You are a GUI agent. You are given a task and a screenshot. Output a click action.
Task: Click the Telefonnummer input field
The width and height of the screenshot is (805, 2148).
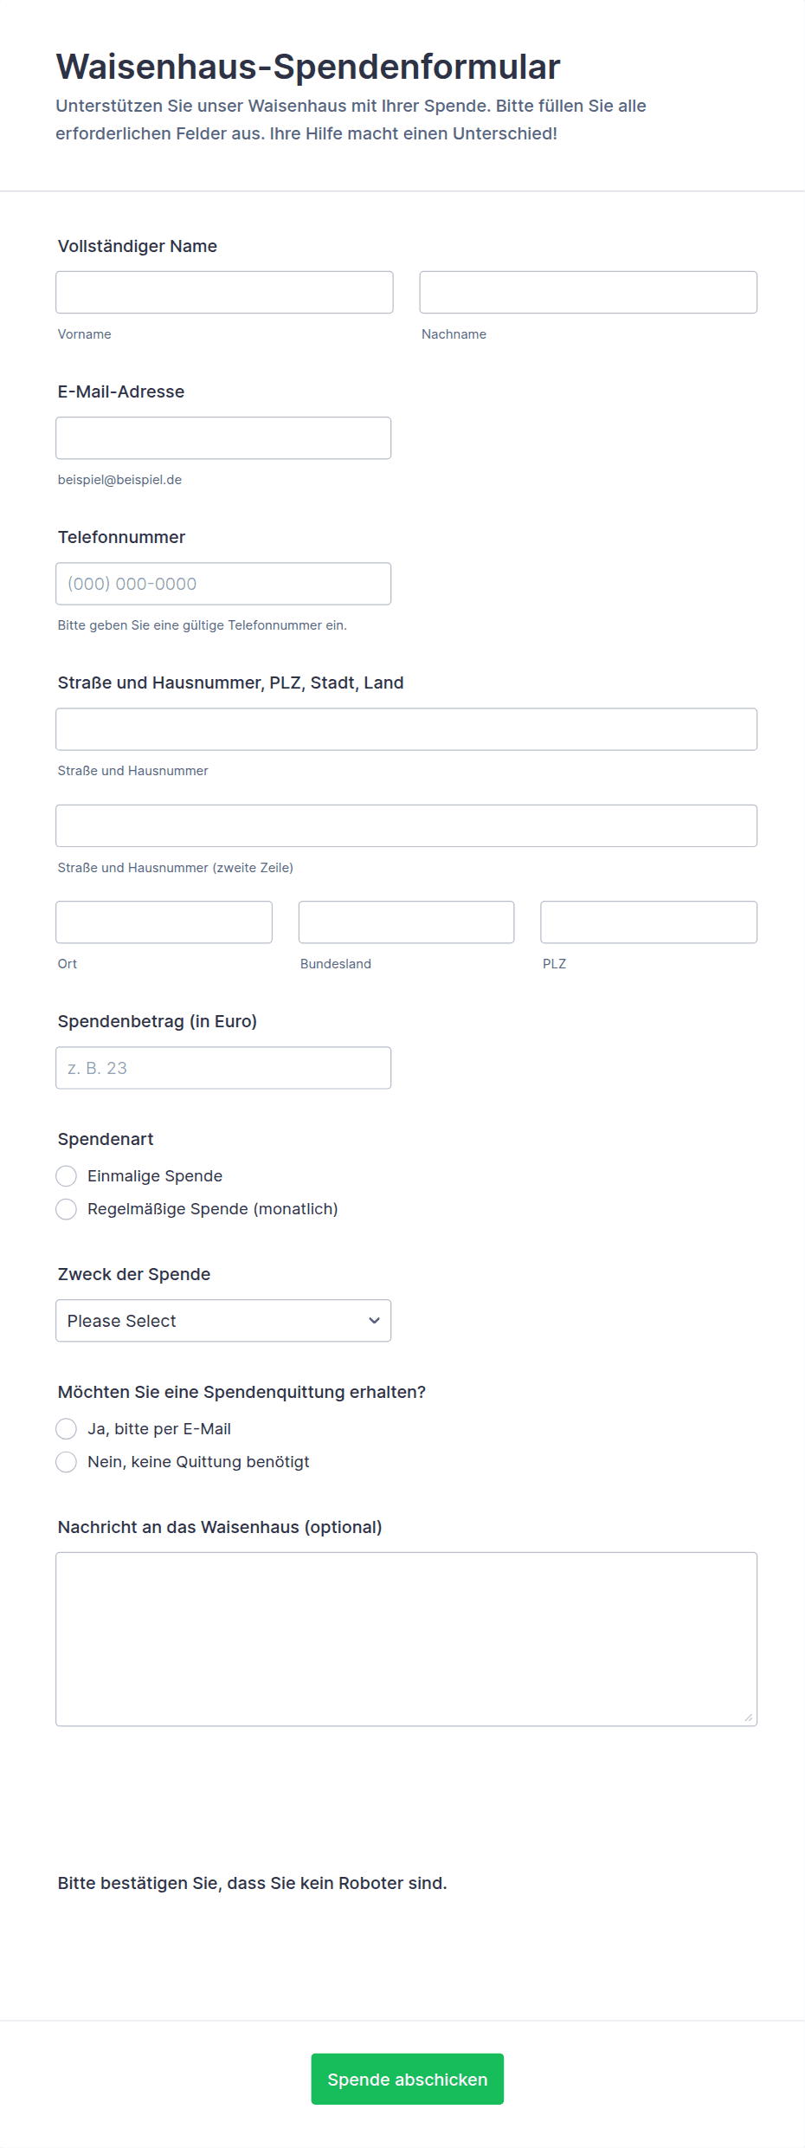(x=223, y=584)
